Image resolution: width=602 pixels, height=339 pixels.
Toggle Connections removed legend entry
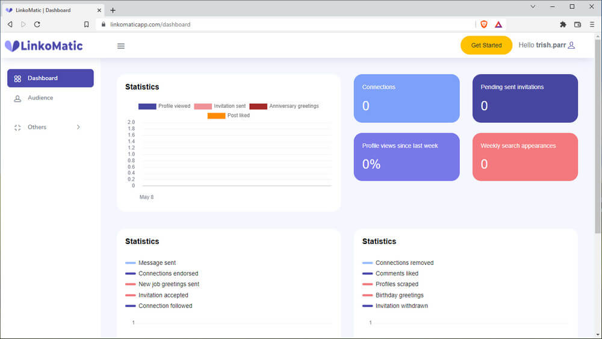coord(398,263)
